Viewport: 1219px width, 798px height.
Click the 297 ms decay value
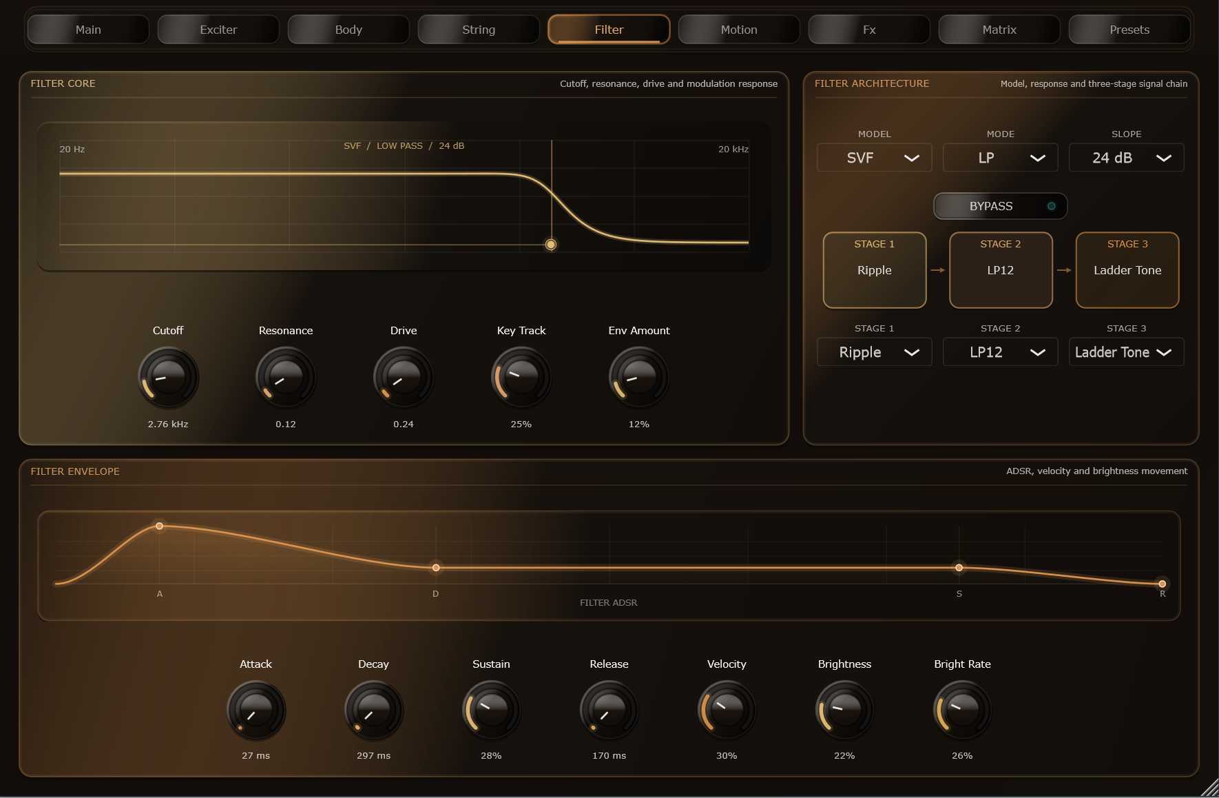(374, 756)
